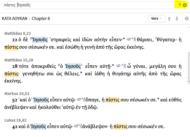Open the Lukas 18,42 reference
The image size is (190, 137).
click(15, 120)
